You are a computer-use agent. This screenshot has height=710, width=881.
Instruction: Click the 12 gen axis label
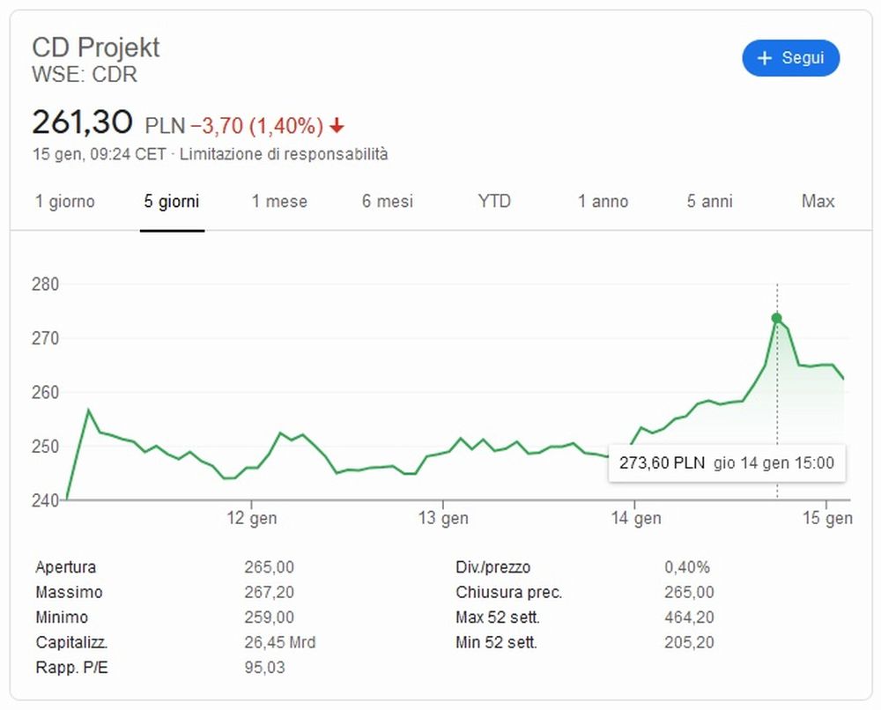coord(252,519)
